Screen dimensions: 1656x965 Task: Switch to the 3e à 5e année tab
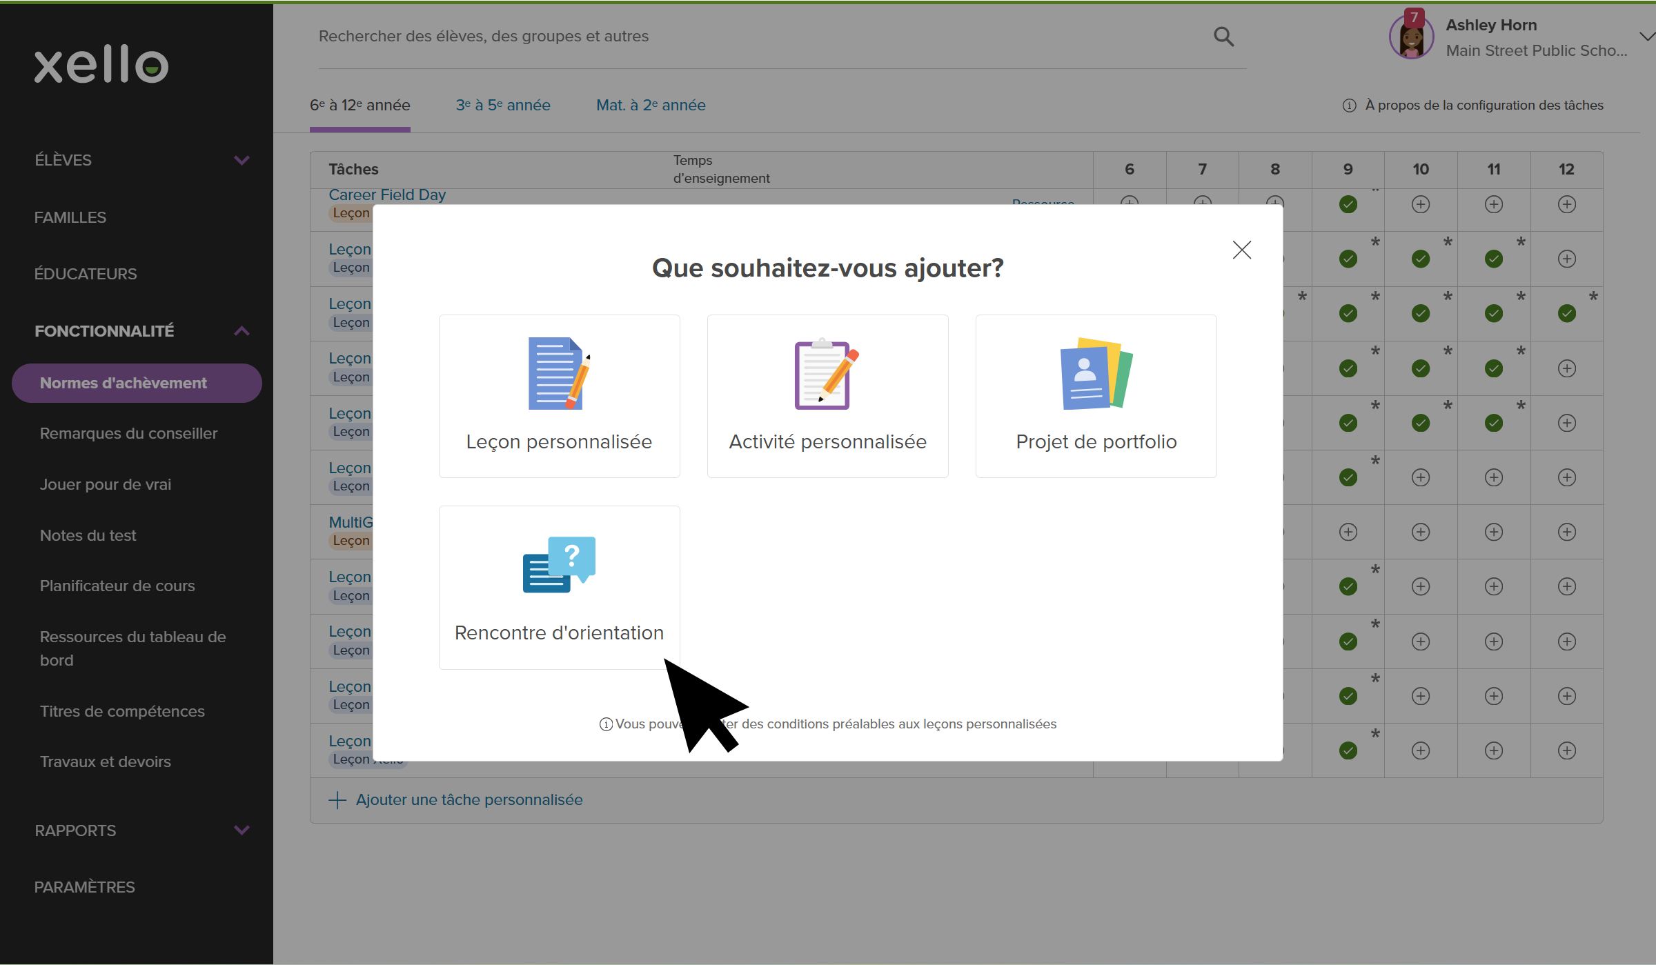tap(502, 105)
